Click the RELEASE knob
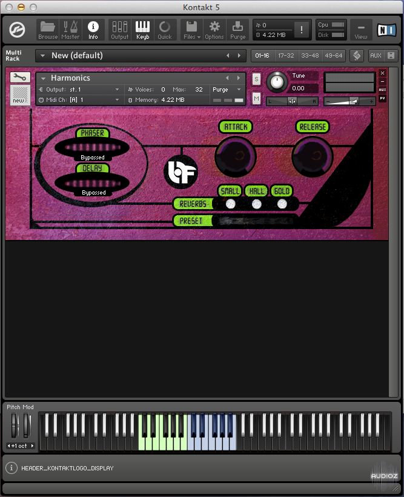This screenshot has height=497, width=404. (312, 156)
